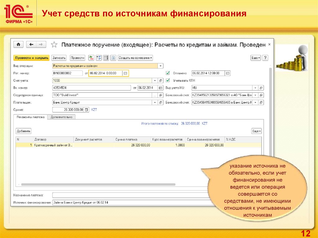This screenshot has width=318, height=238.
Task: Click the Home icon button
Action: (18, 44)
